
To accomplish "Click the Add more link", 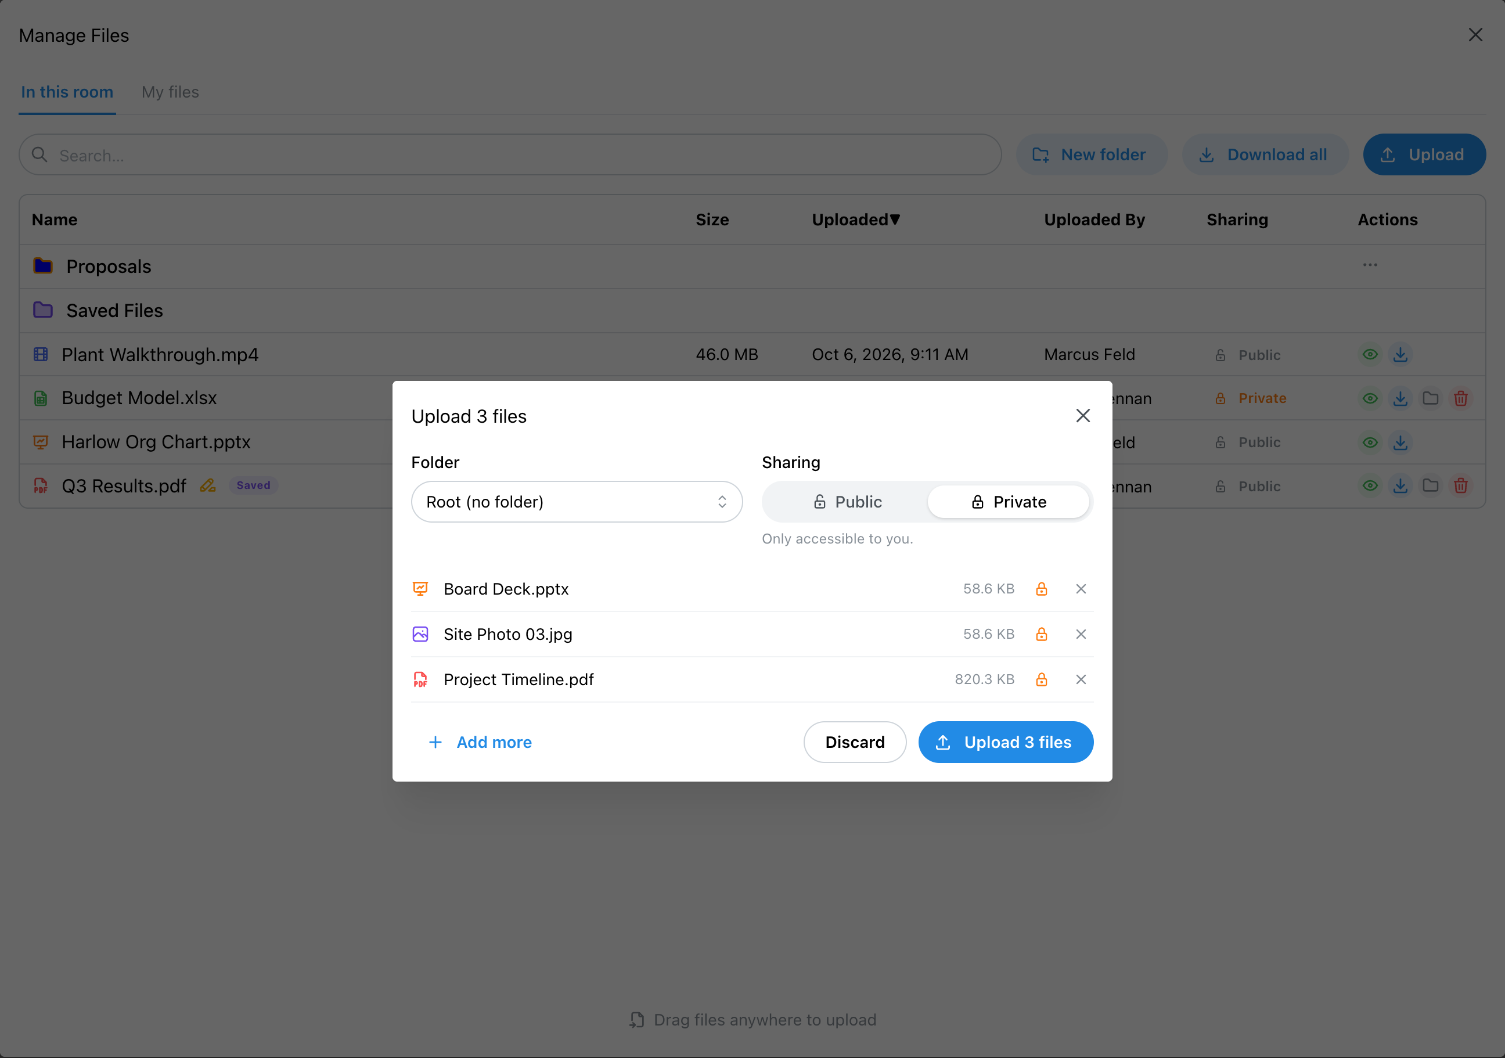I will pyautogui.click(x=480, y=742).
